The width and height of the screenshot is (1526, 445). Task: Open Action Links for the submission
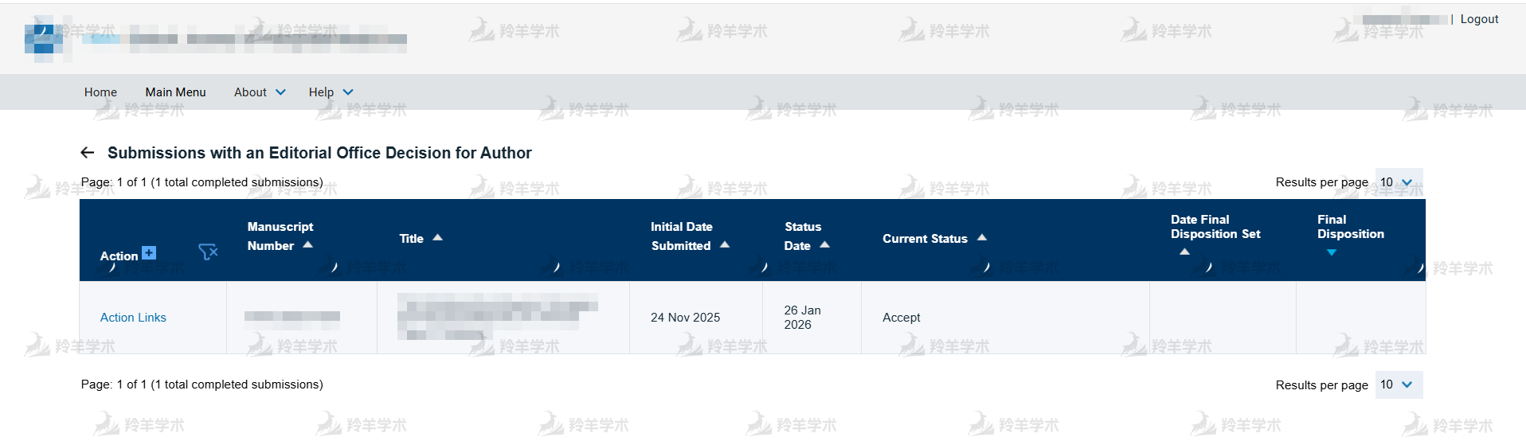[133, 318]
